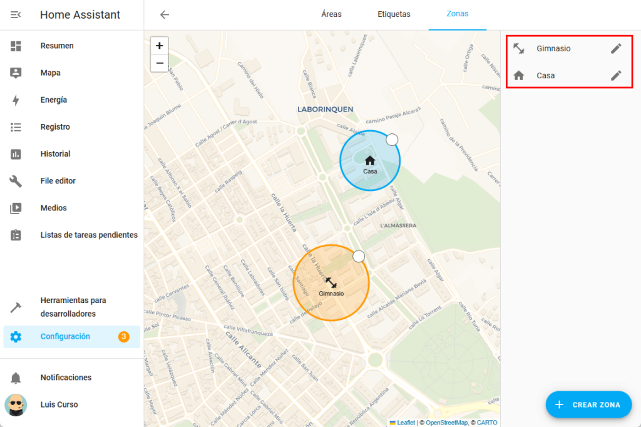Edit the Gimnasio zone with the pencil icon
This screenshot has height=427, width=641.
pos(616,48)
